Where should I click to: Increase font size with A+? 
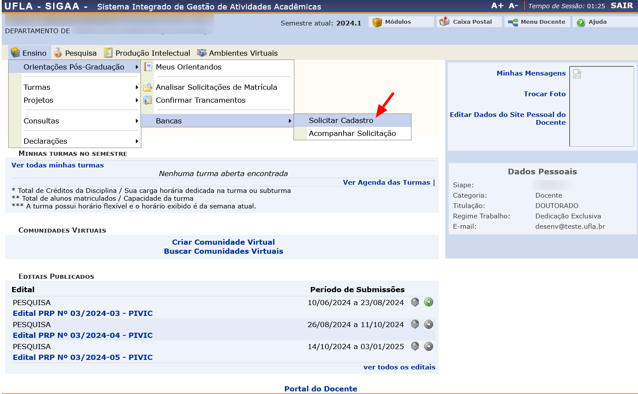[x=497, y=6]
